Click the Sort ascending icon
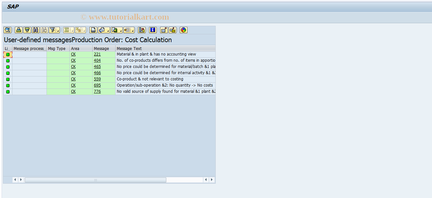 pyautogui.click(x=18, y=30)
